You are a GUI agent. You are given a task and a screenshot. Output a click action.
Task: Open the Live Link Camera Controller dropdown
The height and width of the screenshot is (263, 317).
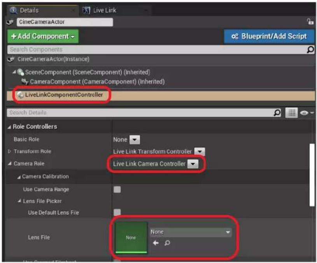[x=193, y=164]
